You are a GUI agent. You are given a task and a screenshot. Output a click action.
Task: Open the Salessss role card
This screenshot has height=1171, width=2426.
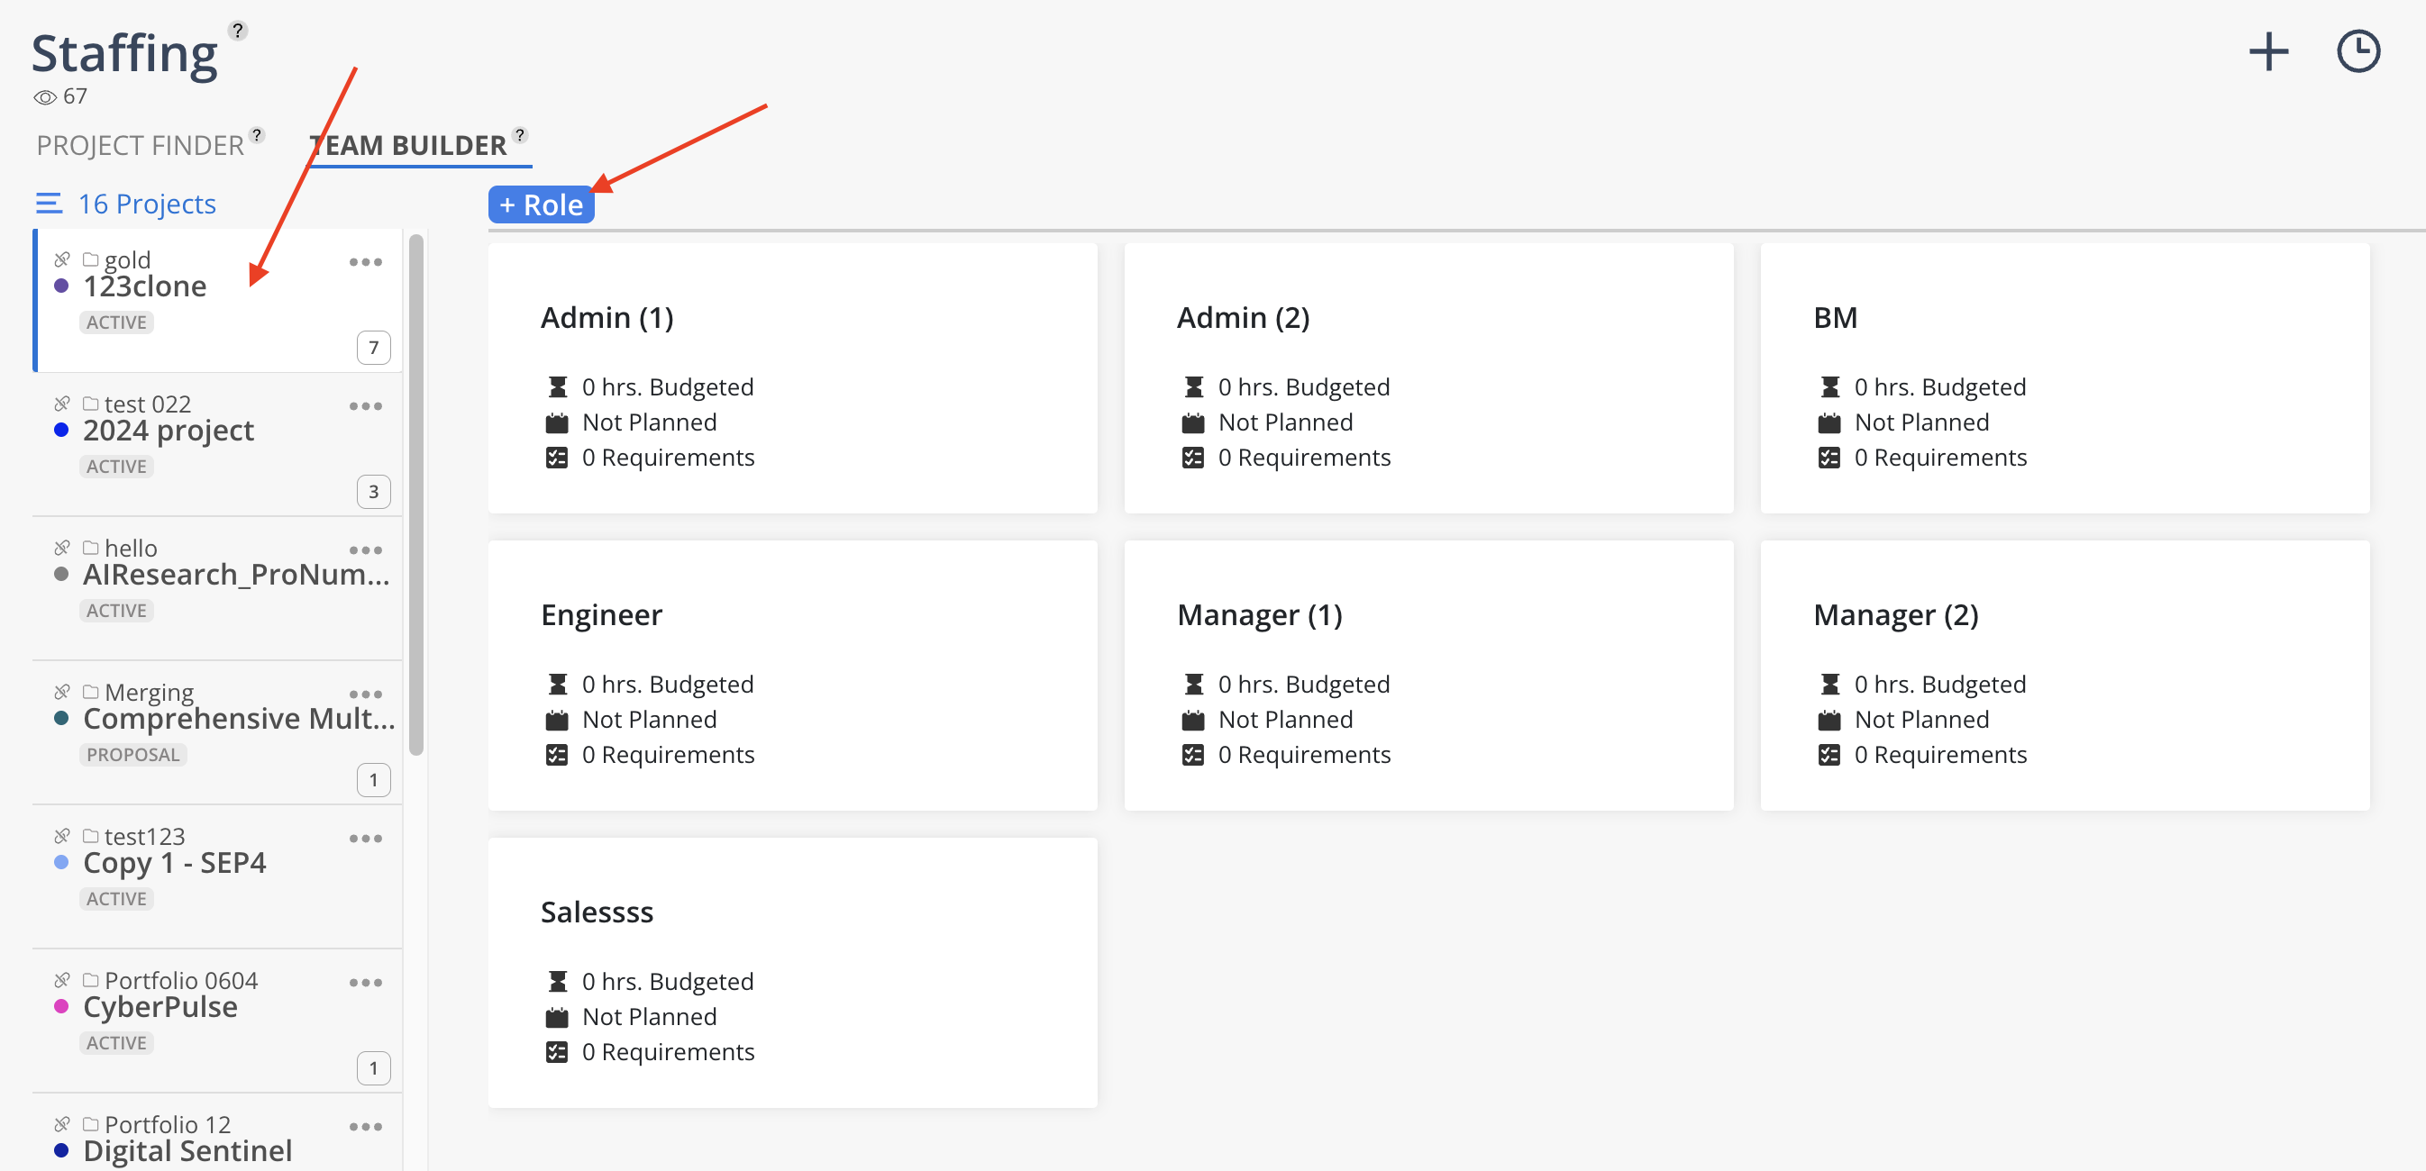click(x=792, y=973)
